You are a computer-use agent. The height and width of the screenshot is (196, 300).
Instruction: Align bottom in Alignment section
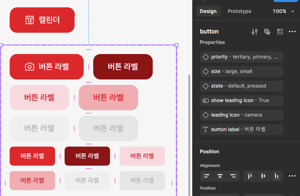(x=277, y=176)
